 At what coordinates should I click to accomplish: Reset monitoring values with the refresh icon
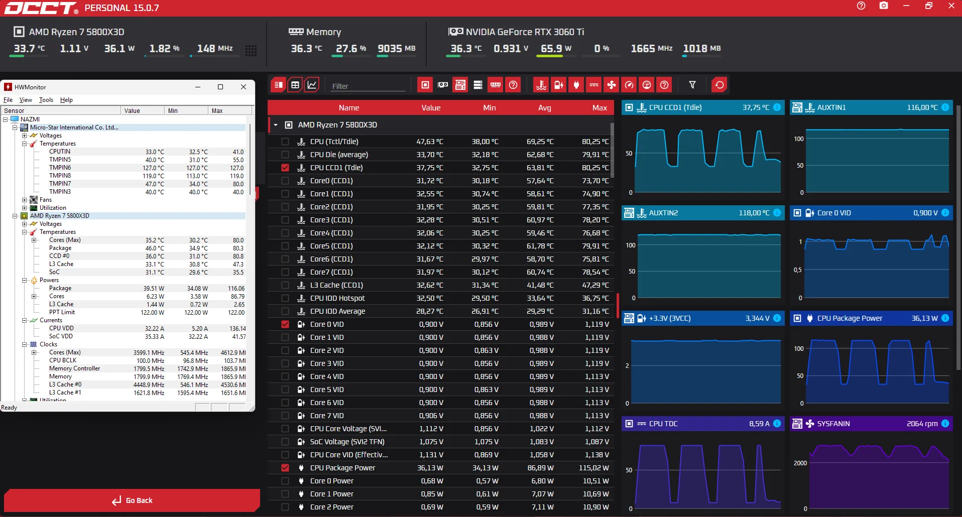pos(719,85)
